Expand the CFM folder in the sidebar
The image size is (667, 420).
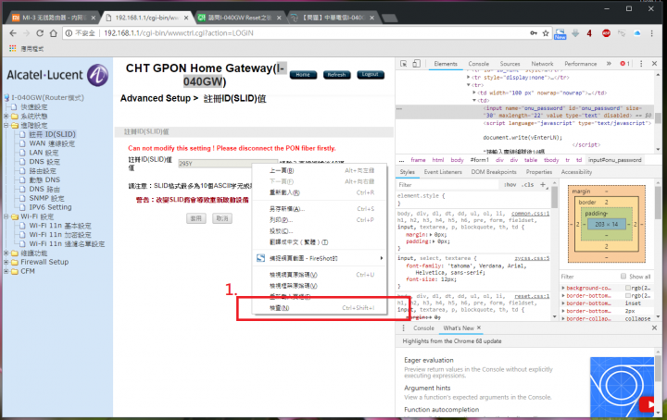click(6, 271)
